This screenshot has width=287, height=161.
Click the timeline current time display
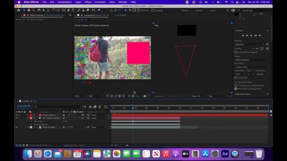(x=24, y=106)
